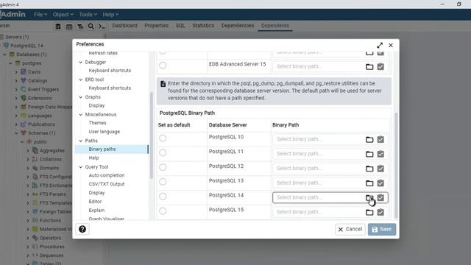
Task: Set PostgreSQL 14 as default binary path
Action: click(163, 197)
